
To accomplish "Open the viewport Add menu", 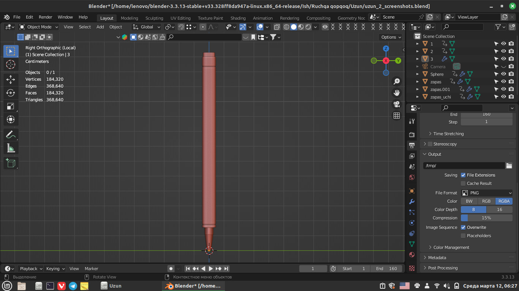I will 100,27.
